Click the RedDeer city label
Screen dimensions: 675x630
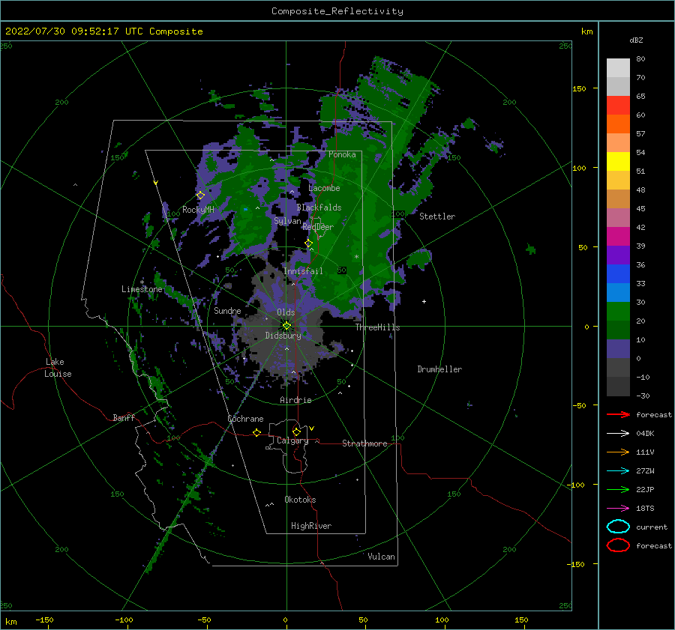pyautogui.click(x=318, y=227)
